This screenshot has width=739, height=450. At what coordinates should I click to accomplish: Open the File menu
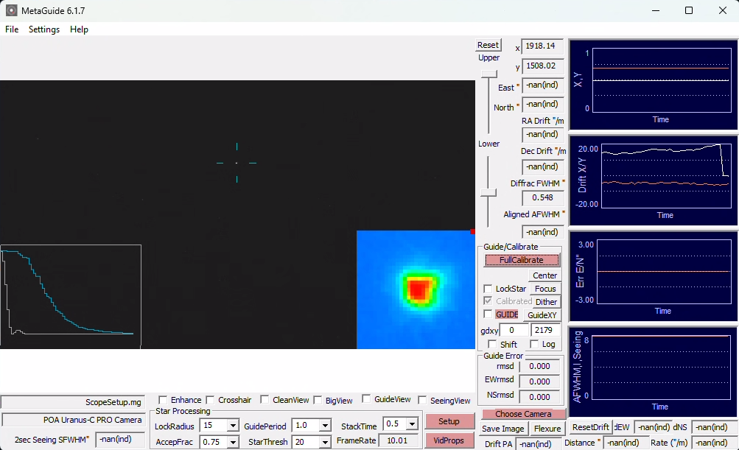(x=12, y=29)
